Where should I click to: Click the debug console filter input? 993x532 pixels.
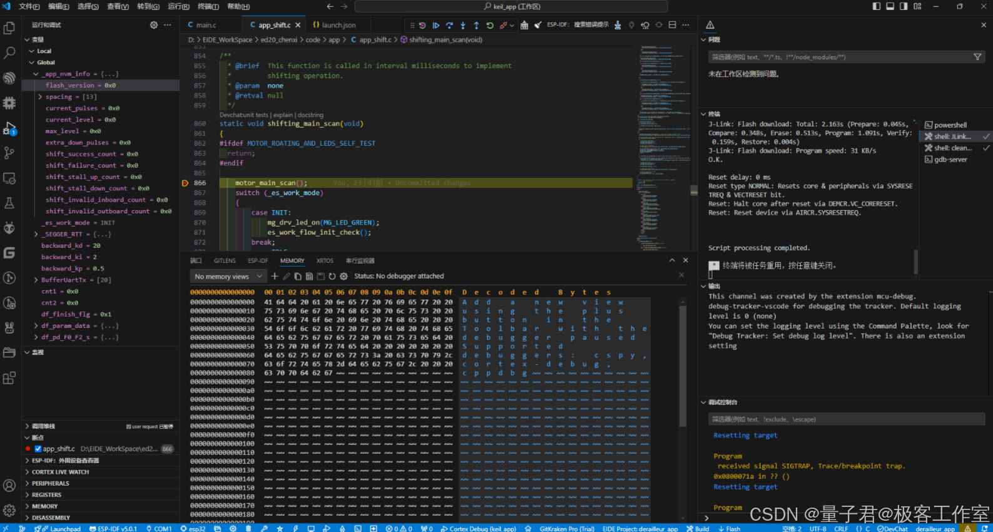pyautogui.click(x=847, y=419)
